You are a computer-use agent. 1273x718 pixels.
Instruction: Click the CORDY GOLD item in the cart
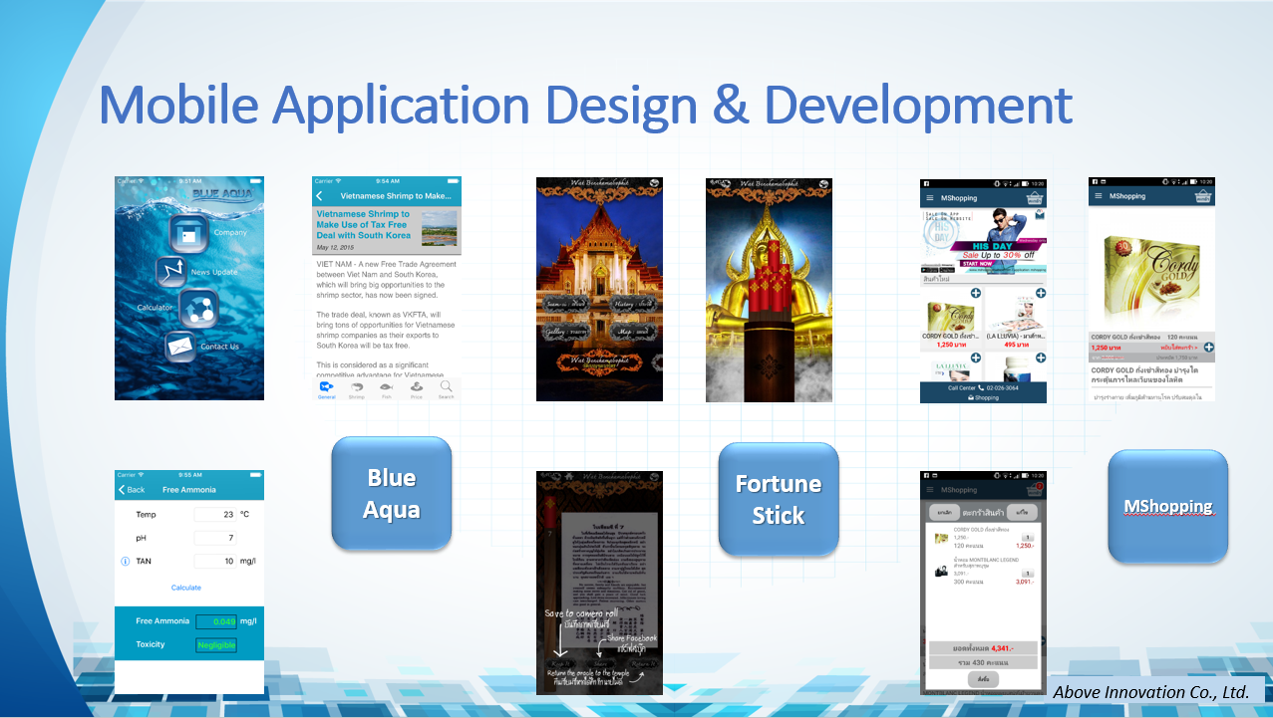click(x=983, y=539)
